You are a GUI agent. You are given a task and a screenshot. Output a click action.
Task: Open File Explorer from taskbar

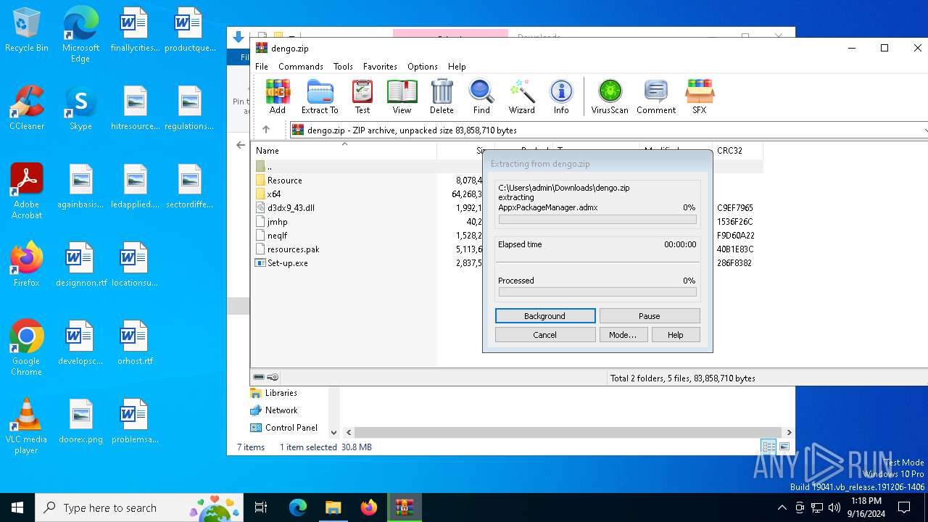[x=333, y=507]
